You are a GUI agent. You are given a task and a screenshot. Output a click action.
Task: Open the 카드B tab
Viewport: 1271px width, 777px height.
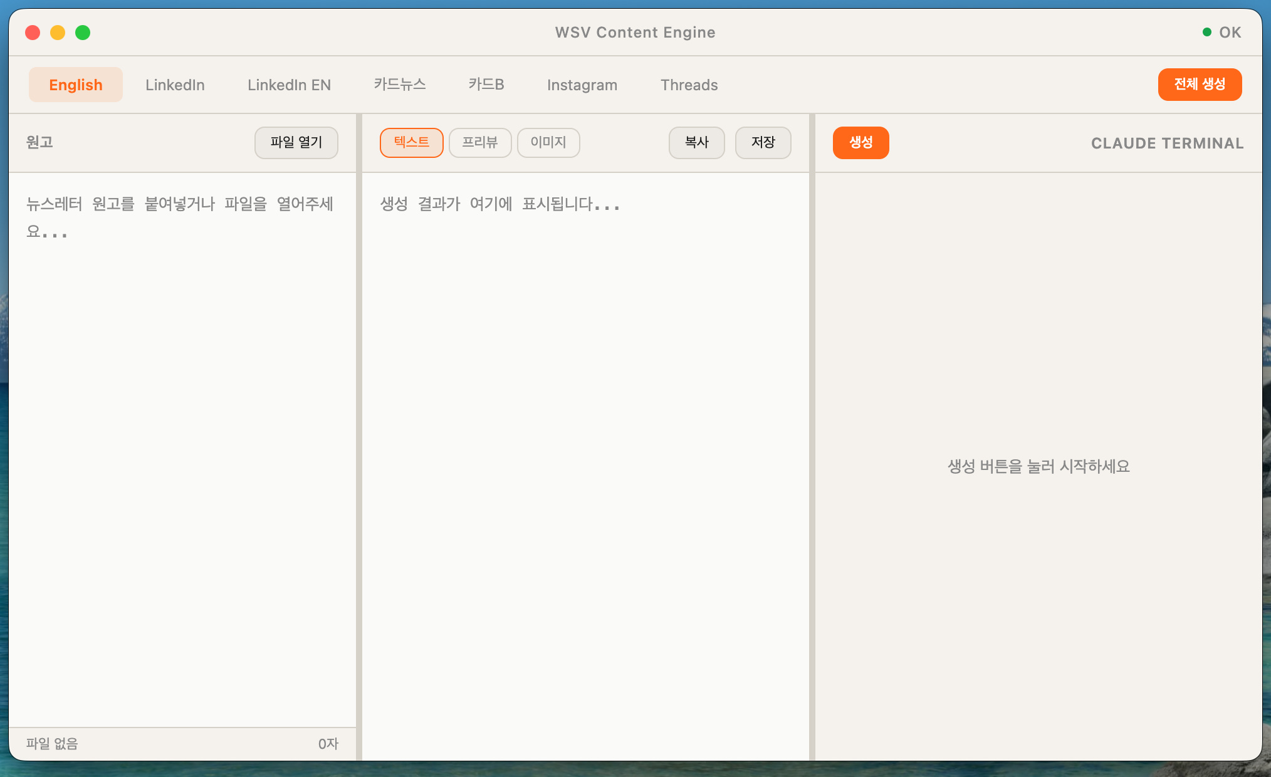(486, 85)
